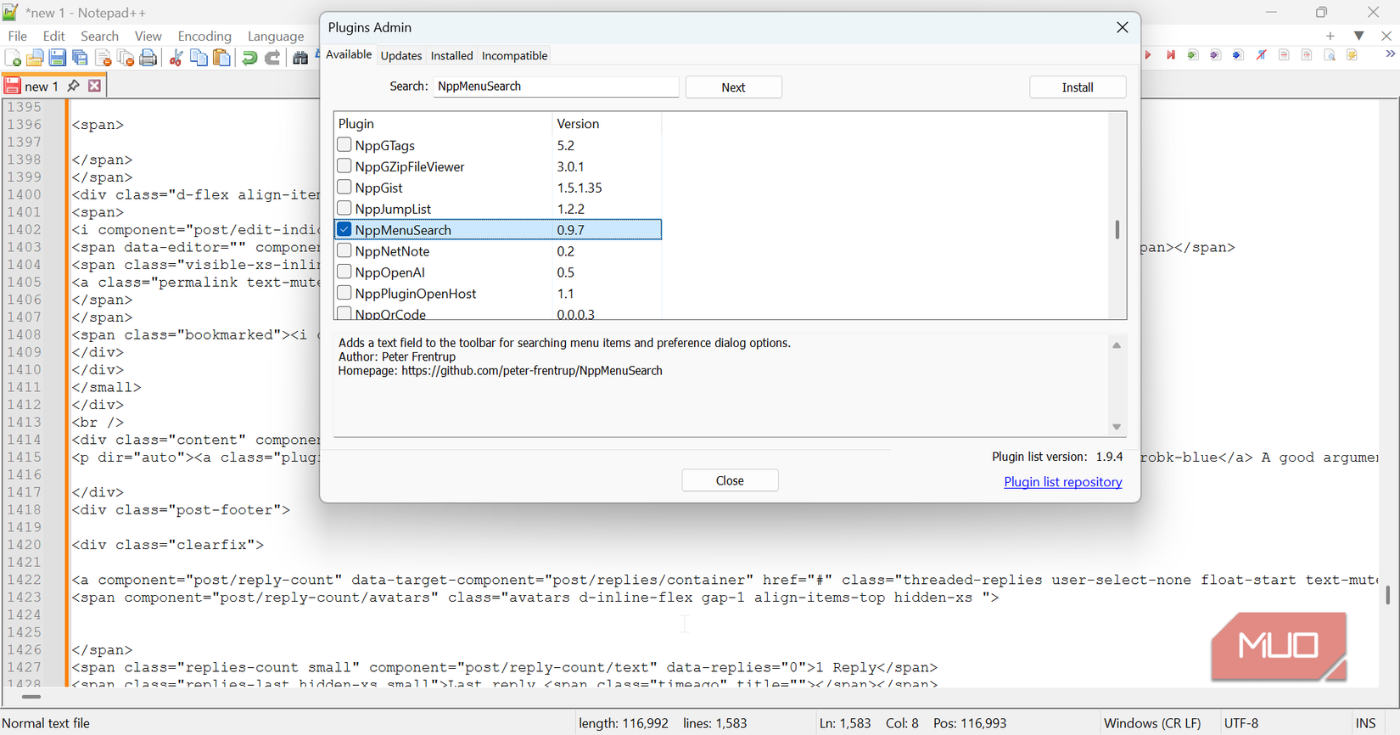
Task: Check the NppOpenAI plugin checkbox
Action: tap(344, 272)
